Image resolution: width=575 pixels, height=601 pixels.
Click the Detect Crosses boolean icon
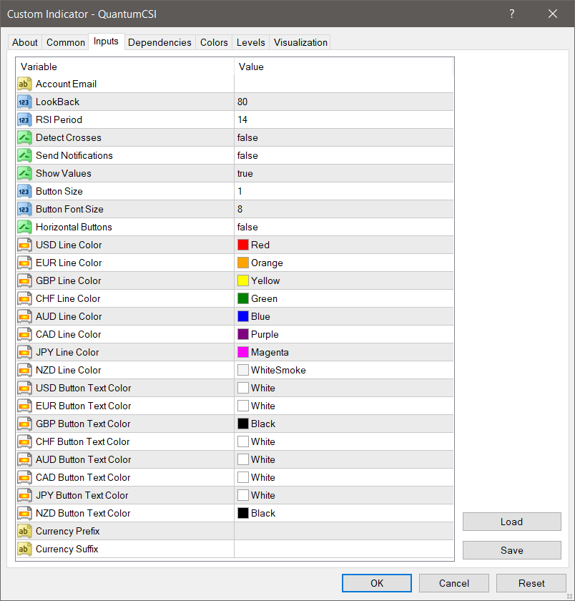(x=24, y=138)
